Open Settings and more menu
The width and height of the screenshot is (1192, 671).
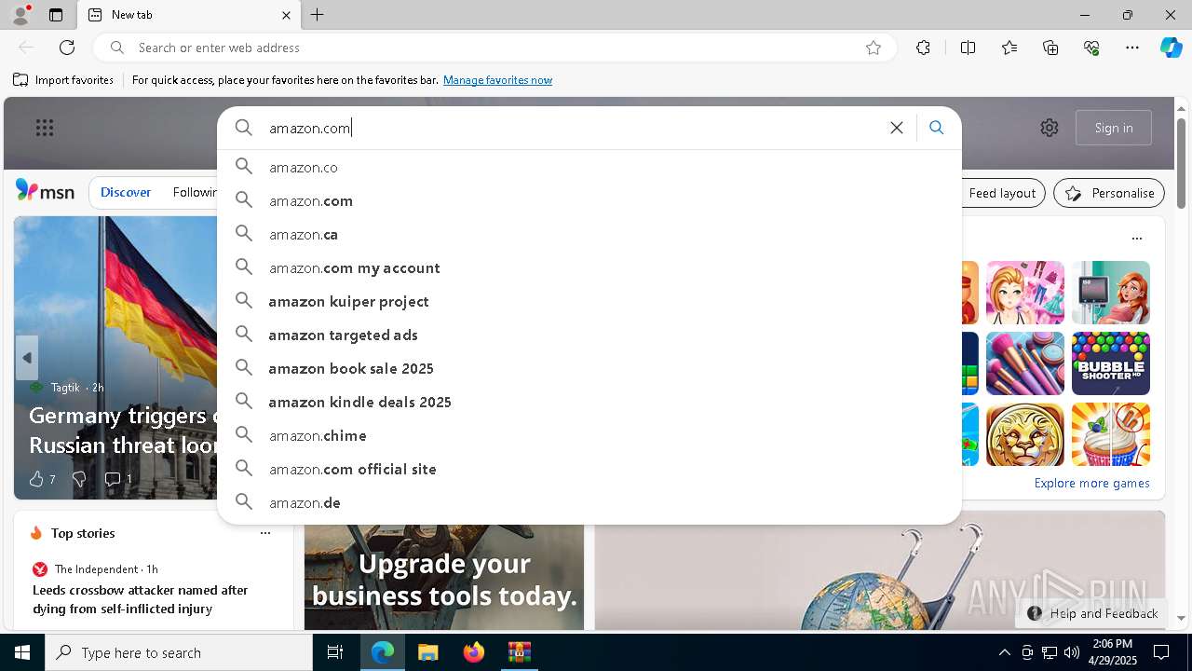pyautogui.click(x=1132, y=48)
